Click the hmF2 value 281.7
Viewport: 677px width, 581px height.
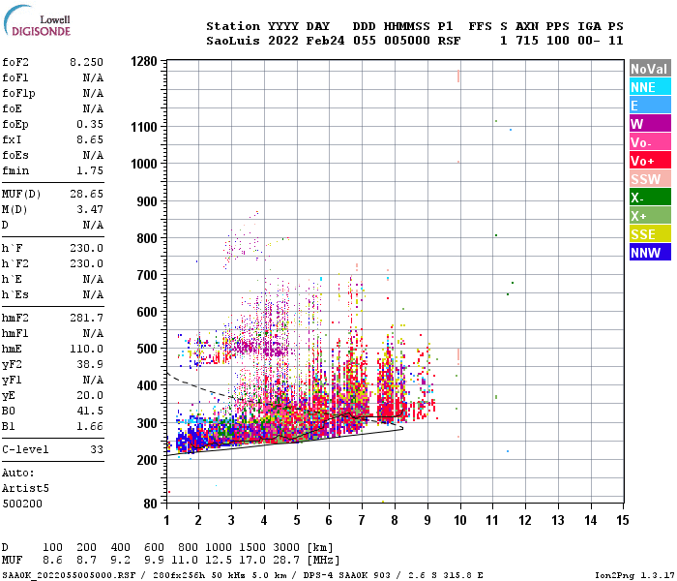tap(86, 318)
